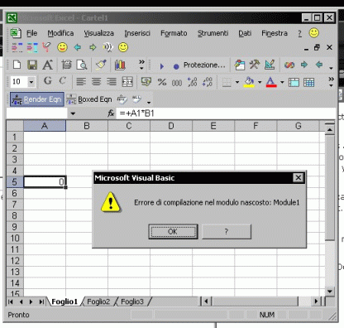
Task: Click OK in the Visual Basic dialog
Action: point(173,231)
